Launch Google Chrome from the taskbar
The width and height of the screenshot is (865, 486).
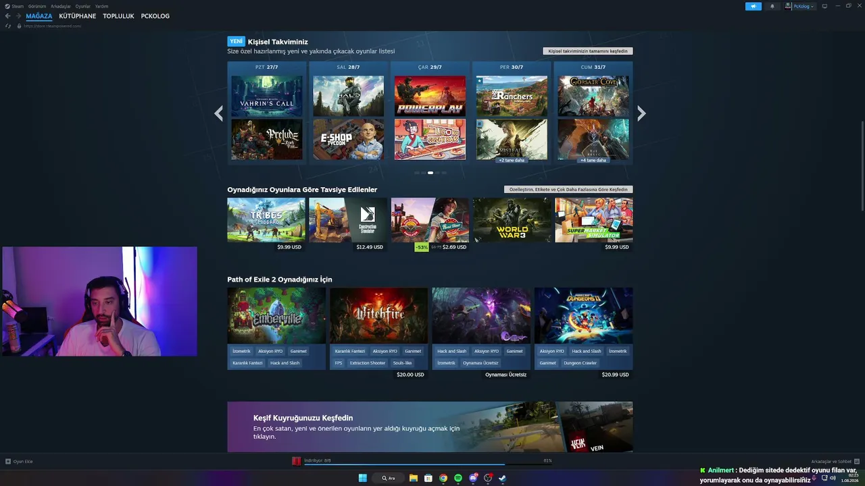(443, 478)
